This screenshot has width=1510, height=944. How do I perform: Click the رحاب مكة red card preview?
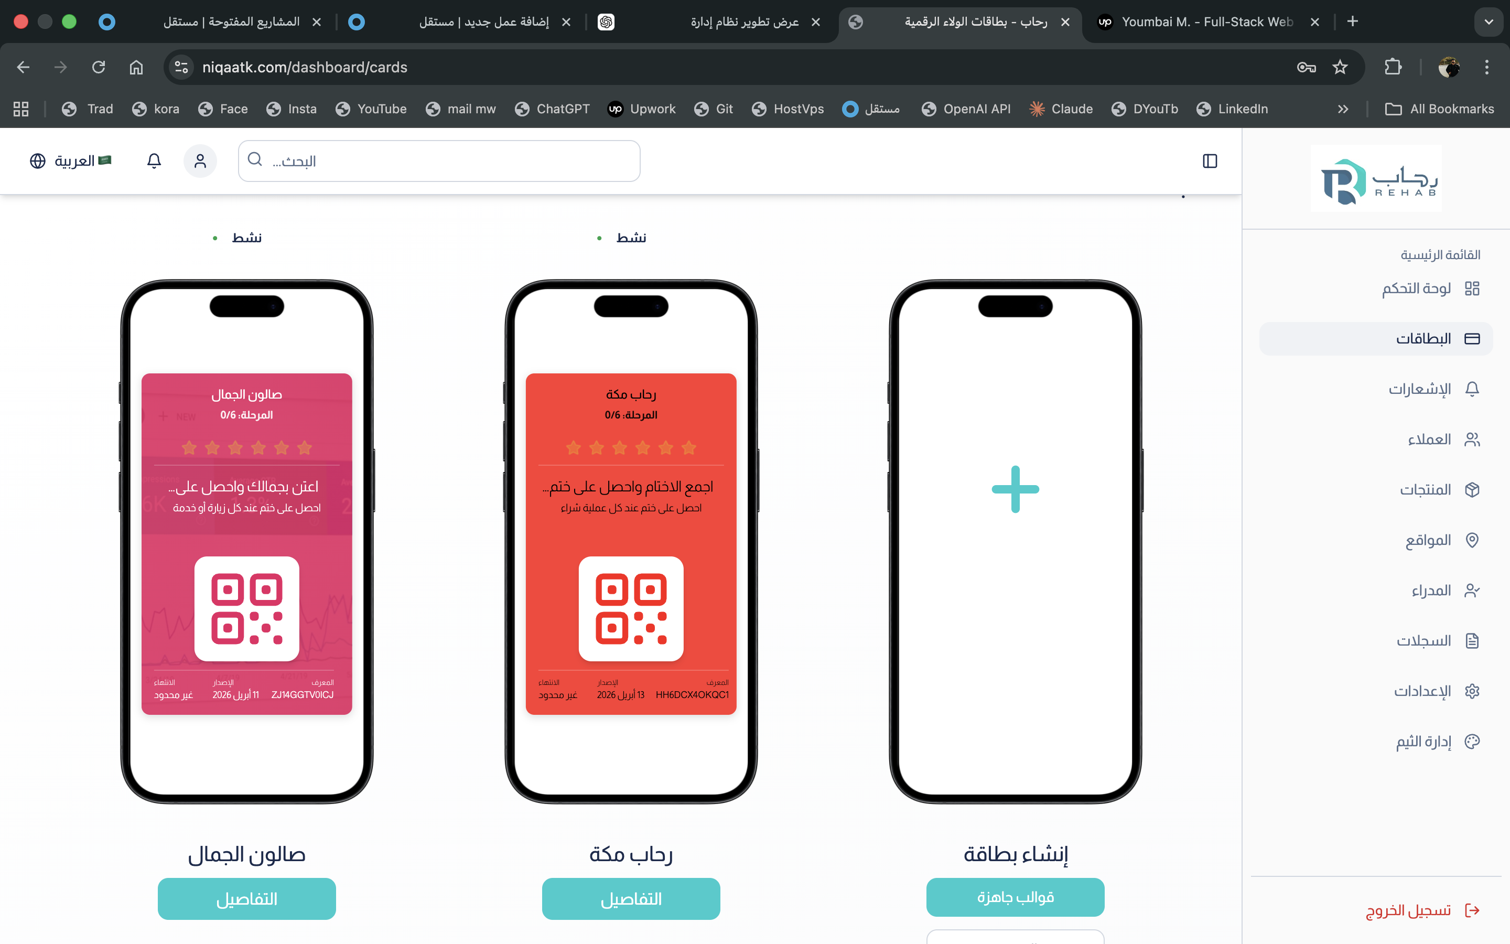point(631,544)
